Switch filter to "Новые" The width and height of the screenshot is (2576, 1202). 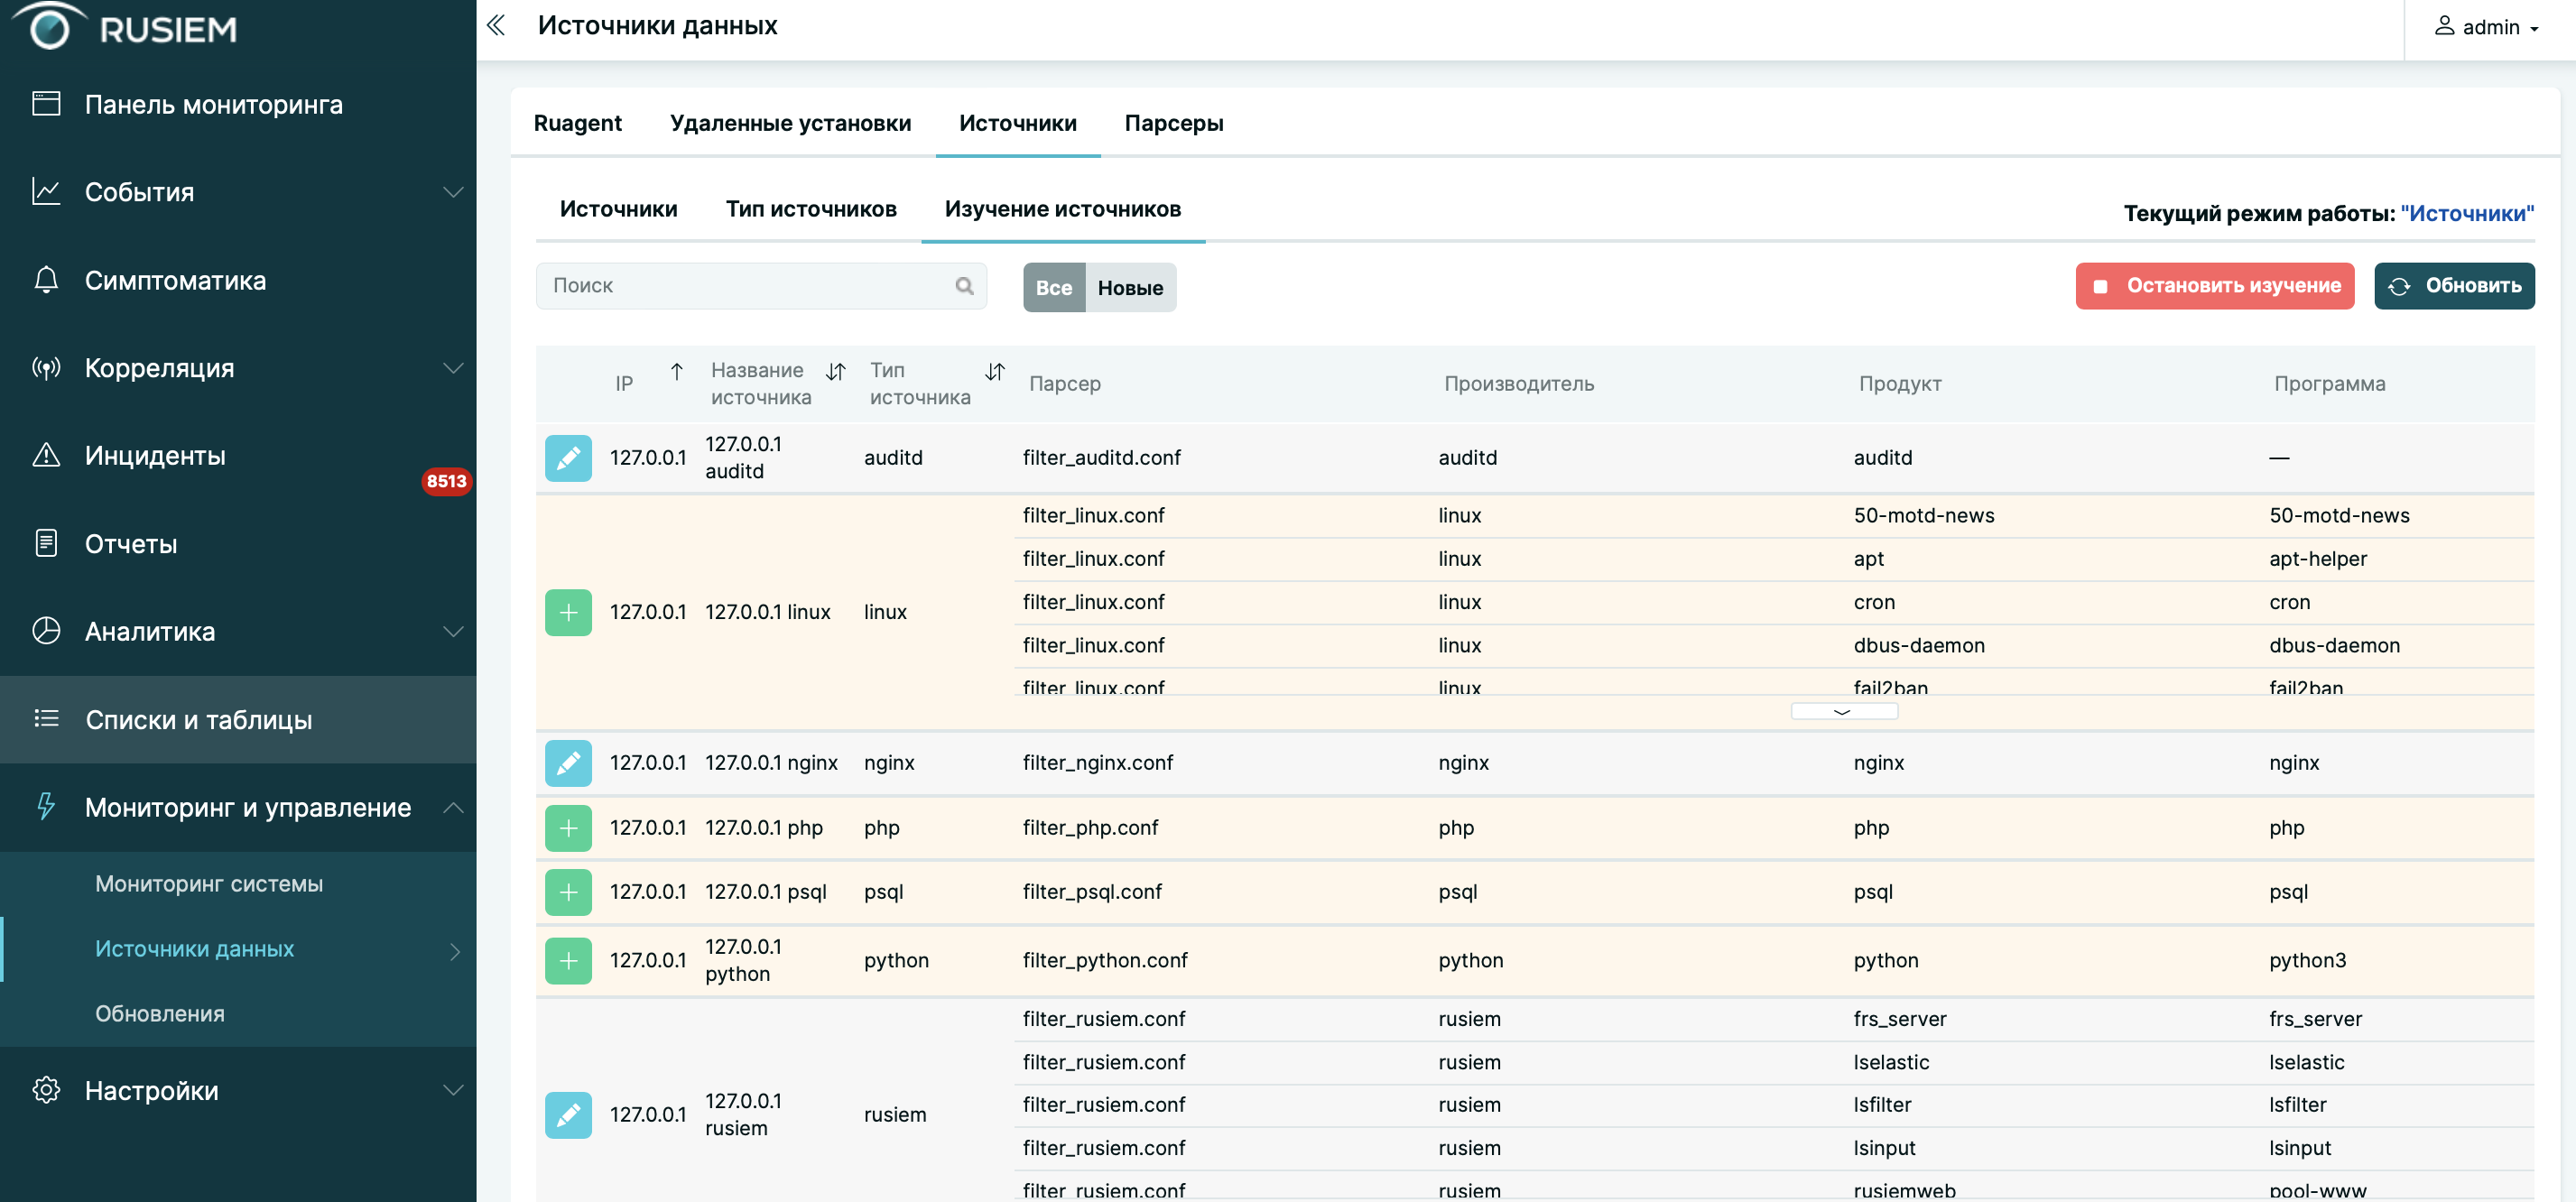tap(1130, 288)
